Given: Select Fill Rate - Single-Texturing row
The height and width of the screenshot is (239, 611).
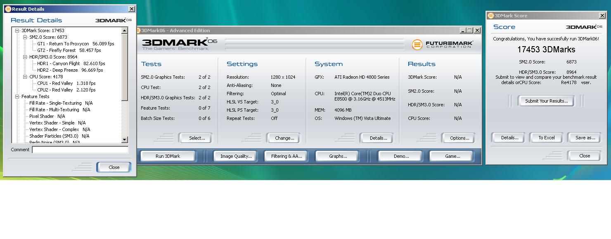Looking at the screenshot, I should pos(61,103).
